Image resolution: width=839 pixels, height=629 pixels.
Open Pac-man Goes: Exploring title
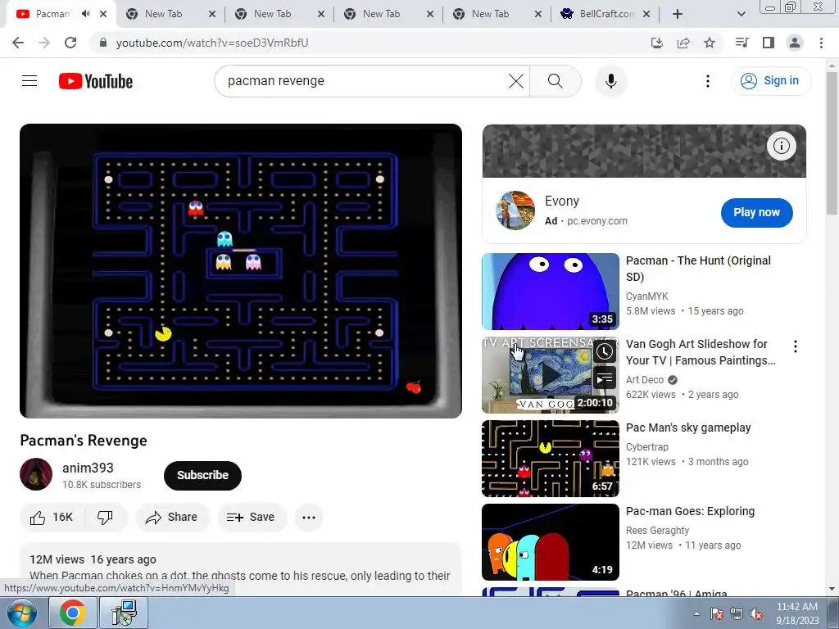tap(690, 511)
